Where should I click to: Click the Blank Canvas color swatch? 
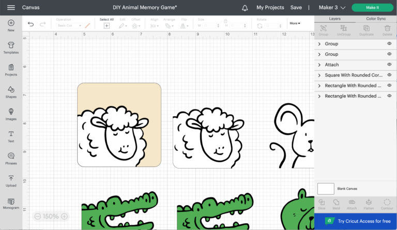click(x=326, y=189)
